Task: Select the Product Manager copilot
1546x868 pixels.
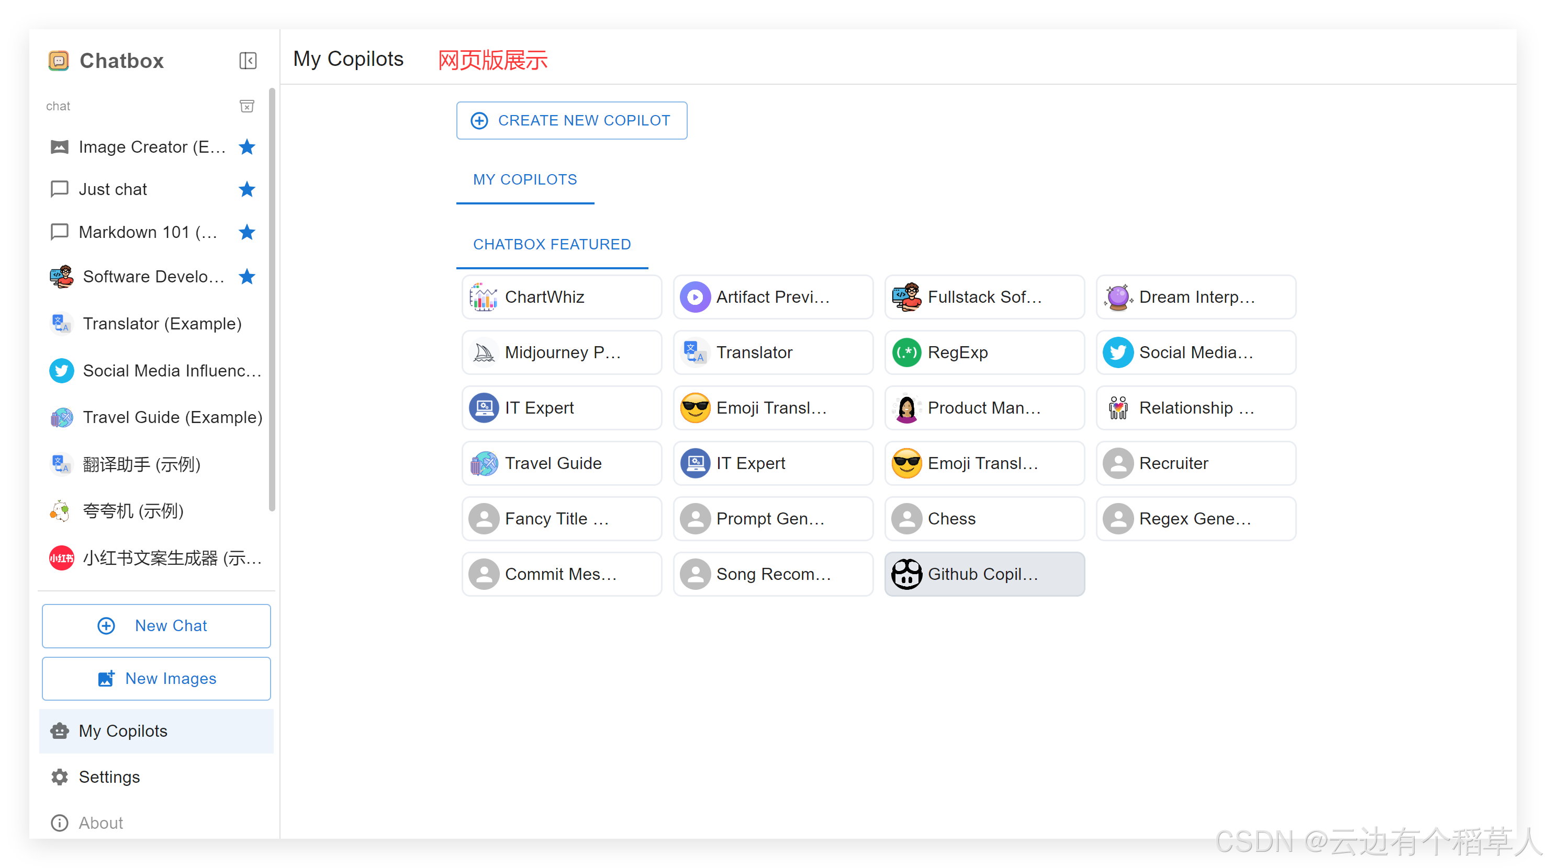Action: [984, 408]
